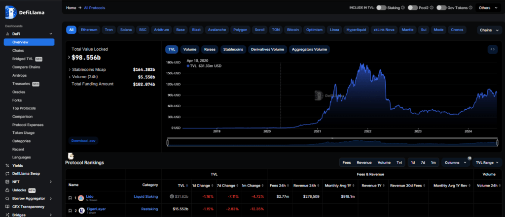This screenshot has width=505, height=217.
Task: Click the DefiLlama logo icon
Action: (x=10, y=9)
